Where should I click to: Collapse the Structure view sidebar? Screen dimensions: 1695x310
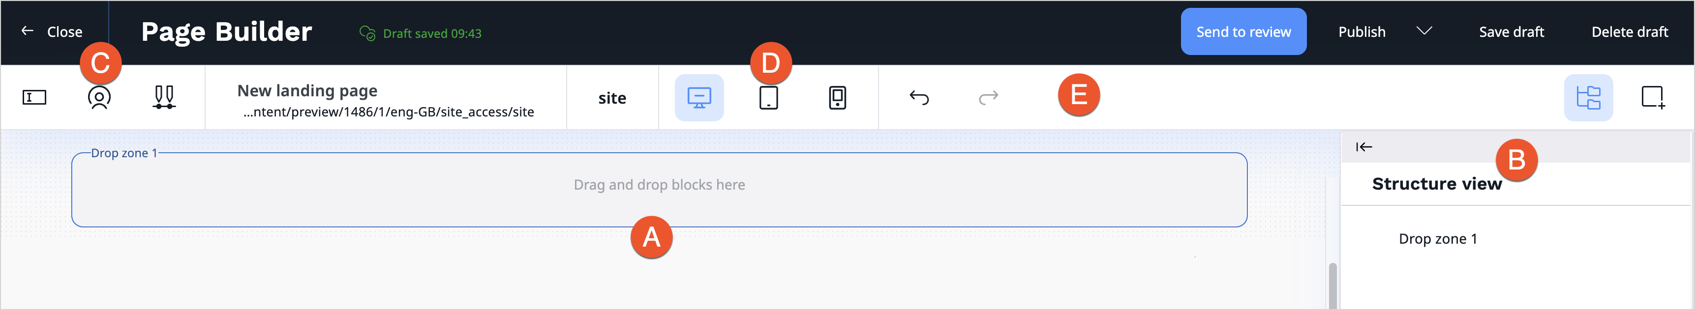tap(1364, 147)
